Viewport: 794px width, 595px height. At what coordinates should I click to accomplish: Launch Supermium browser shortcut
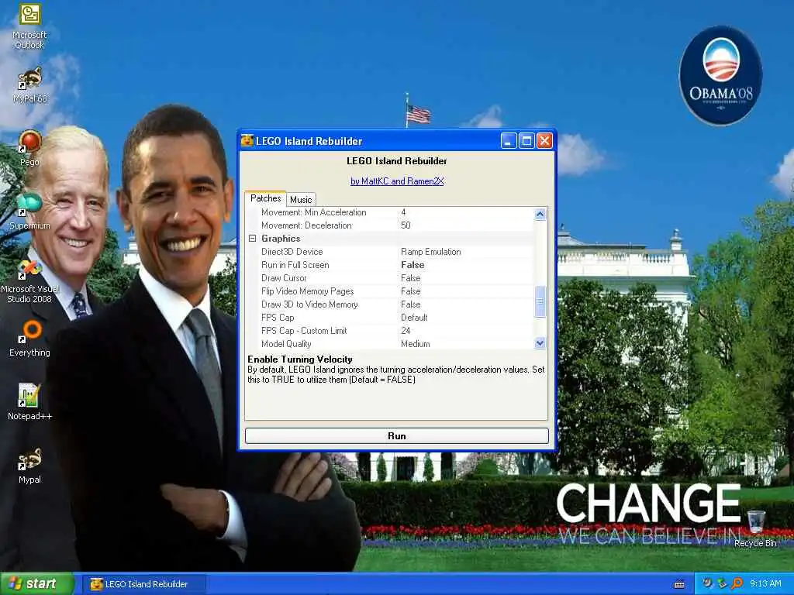coord(30,212)
